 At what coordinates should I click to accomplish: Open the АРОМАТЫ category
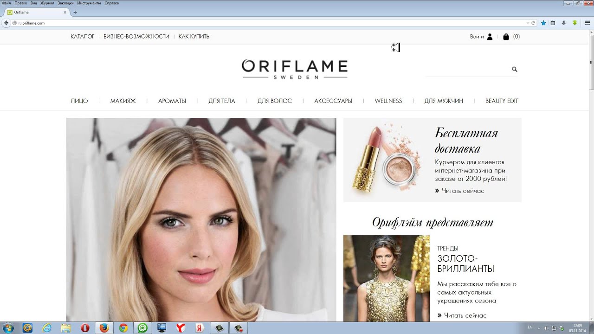[x=172, y=101]
